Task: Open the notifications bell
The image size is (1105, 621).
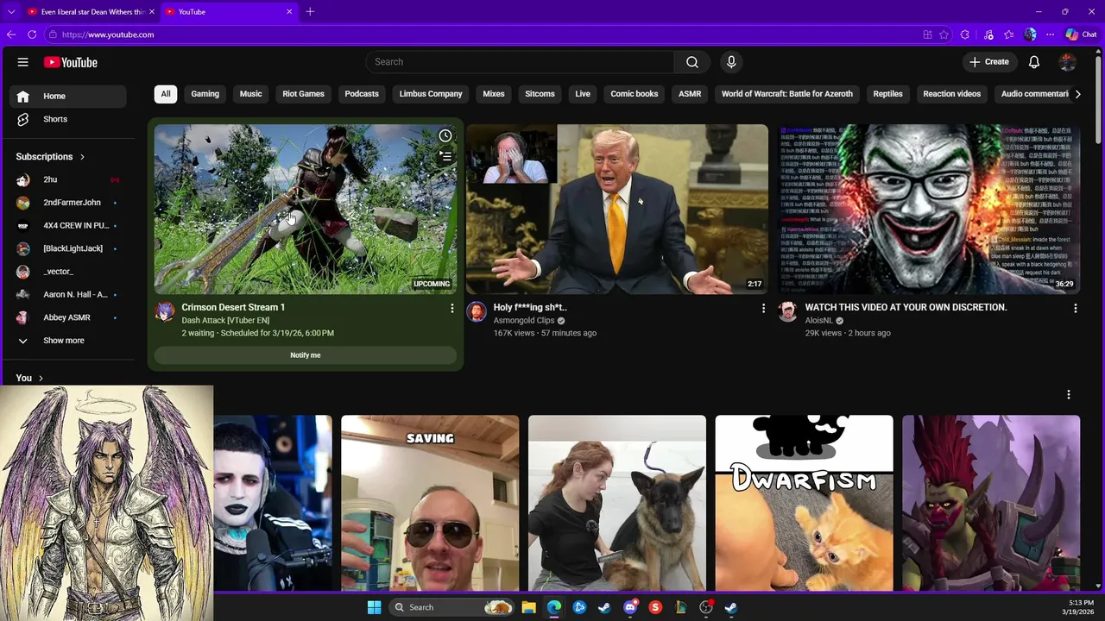Action: point(1034,62)
